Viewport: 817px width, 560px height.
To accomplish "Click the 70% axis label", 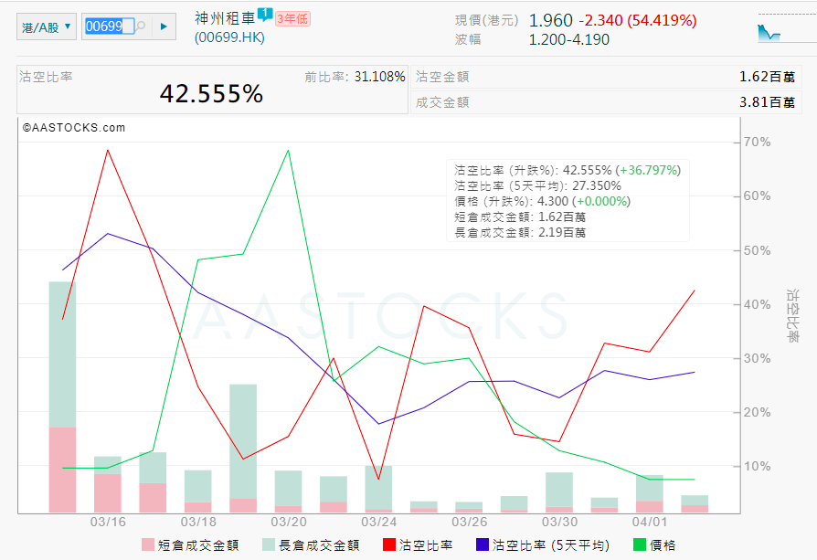I will (x=757, y=142).
